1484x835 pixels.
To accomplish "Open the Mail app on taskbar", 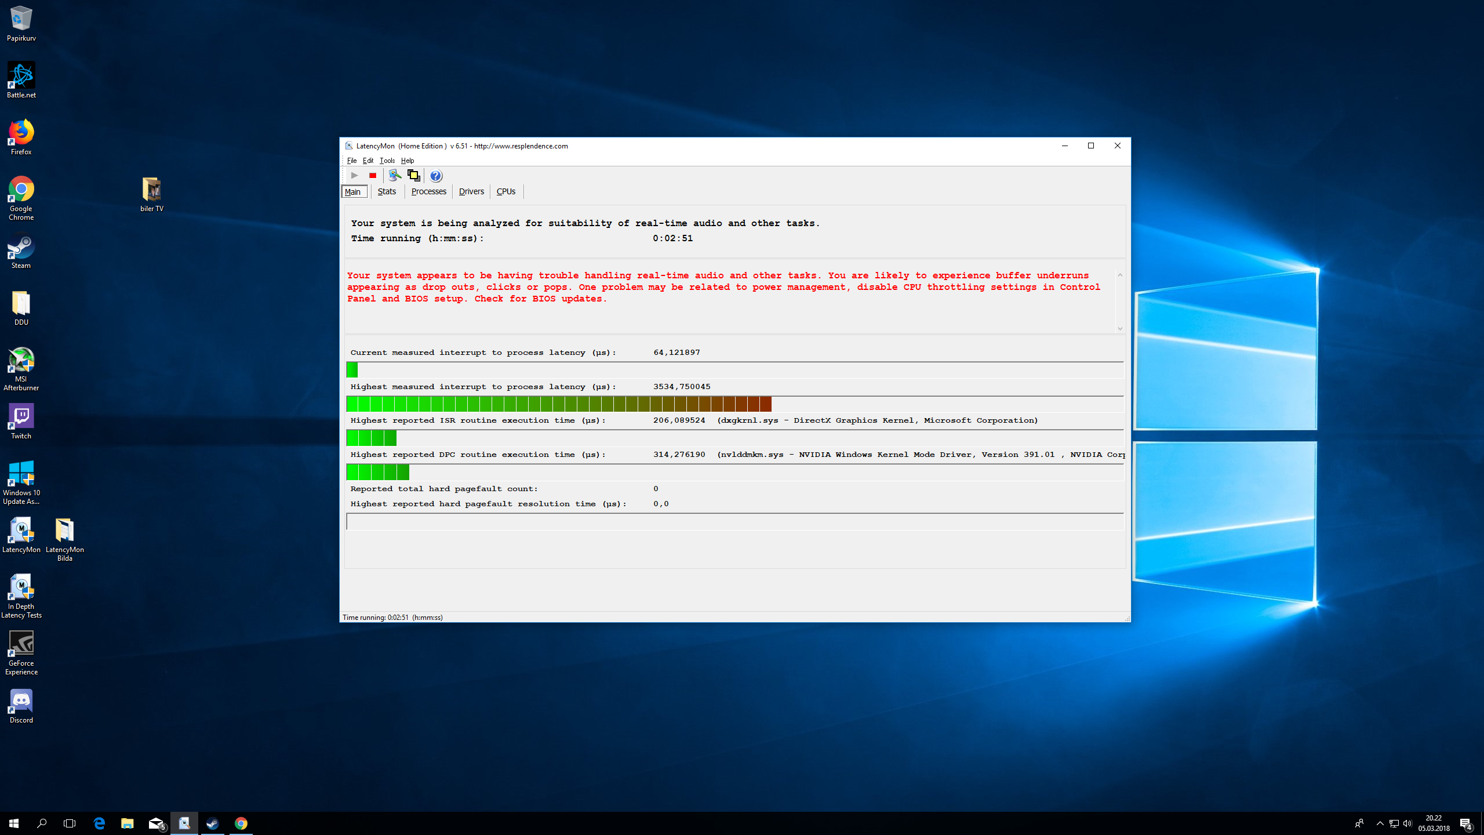I will pyautogui.click(x=156, y=823).
